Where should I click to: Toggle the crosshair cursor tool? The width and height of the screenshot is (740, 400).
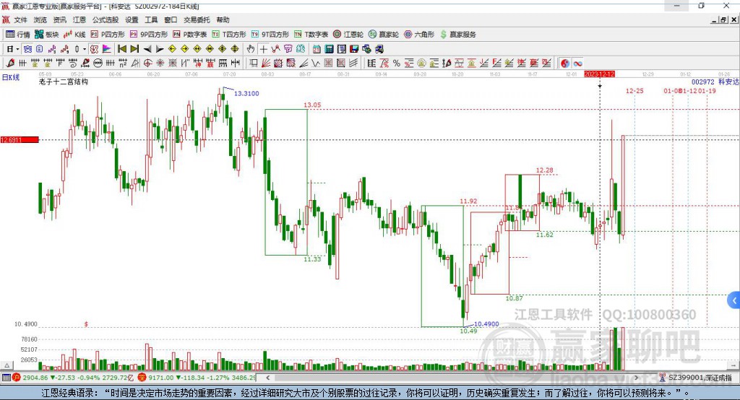coord(263,49)
